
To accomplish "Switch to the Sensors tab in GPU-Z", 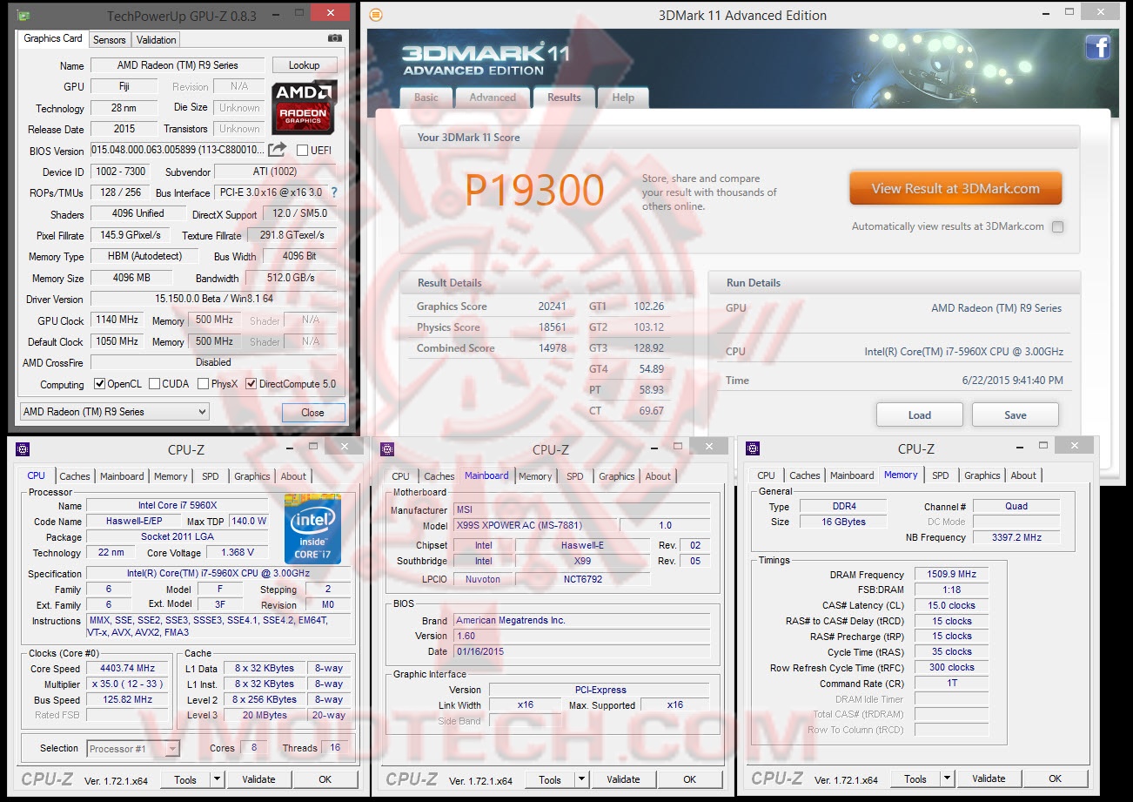I will (x=110, y=39).
